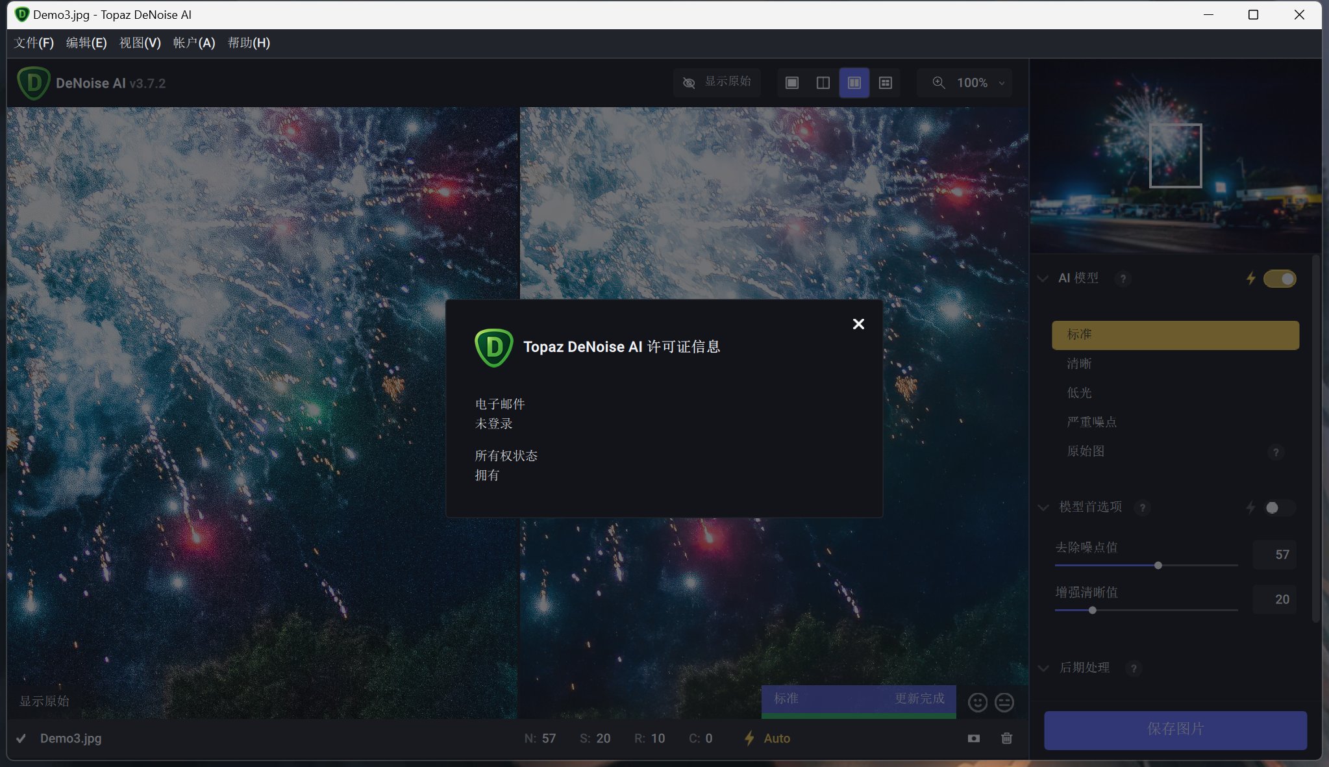Open the 视图(V) menu
The width and height of the screenshot is (1329, 767).
pos(140,43)
